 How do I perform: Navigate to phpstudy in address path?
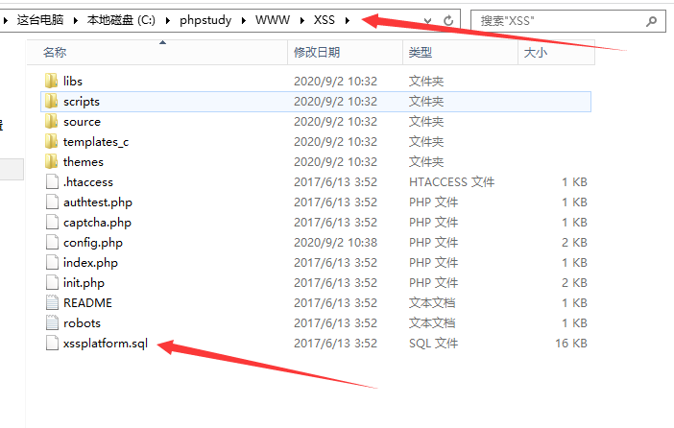click(206, 20)
